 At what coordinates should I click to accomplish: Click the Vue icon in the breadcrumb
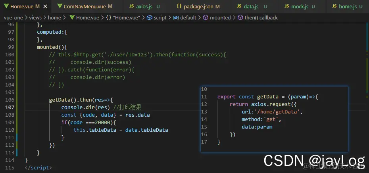72,17
